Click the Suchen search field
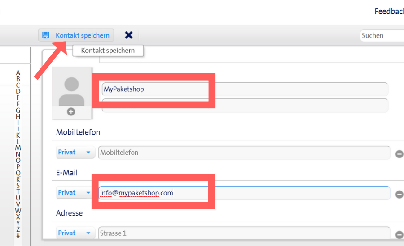Viewport: 404px width, 246px height. tap(382, 35)
